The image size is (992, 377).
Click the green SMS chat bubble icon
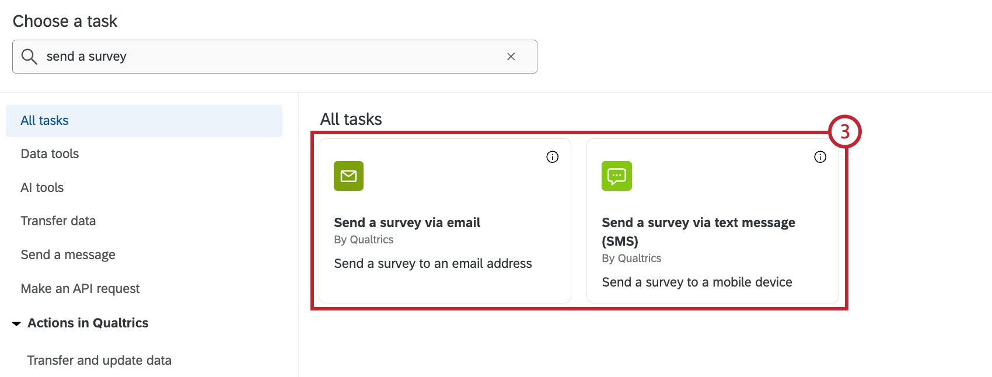[x=616, y=176]
